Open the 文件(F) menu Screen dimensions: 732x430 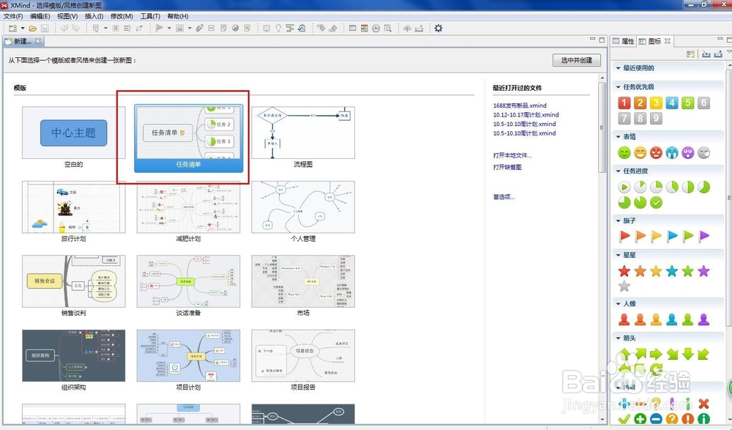point(13,16)
